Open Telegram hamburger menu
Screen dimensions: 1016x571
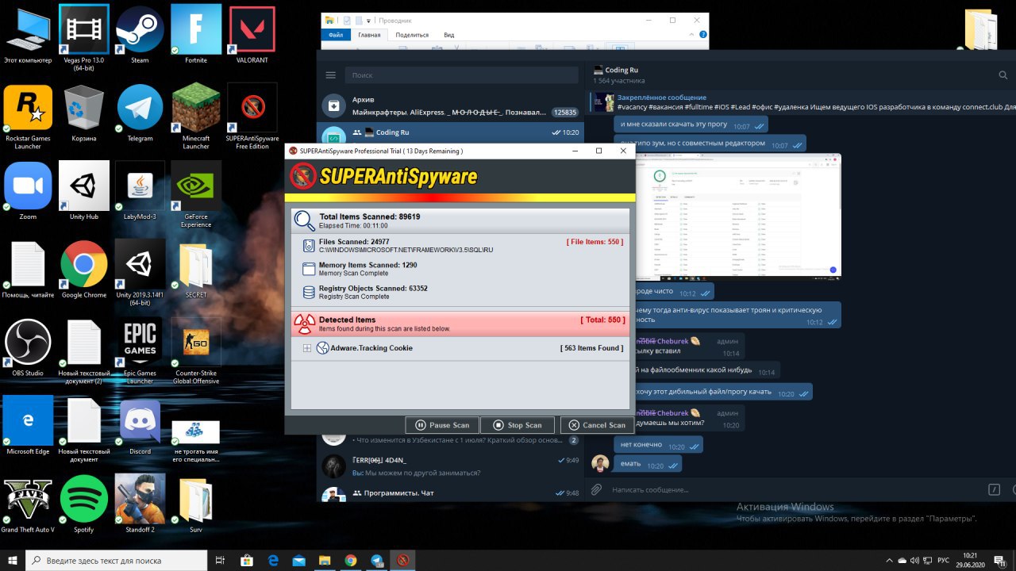331,75
